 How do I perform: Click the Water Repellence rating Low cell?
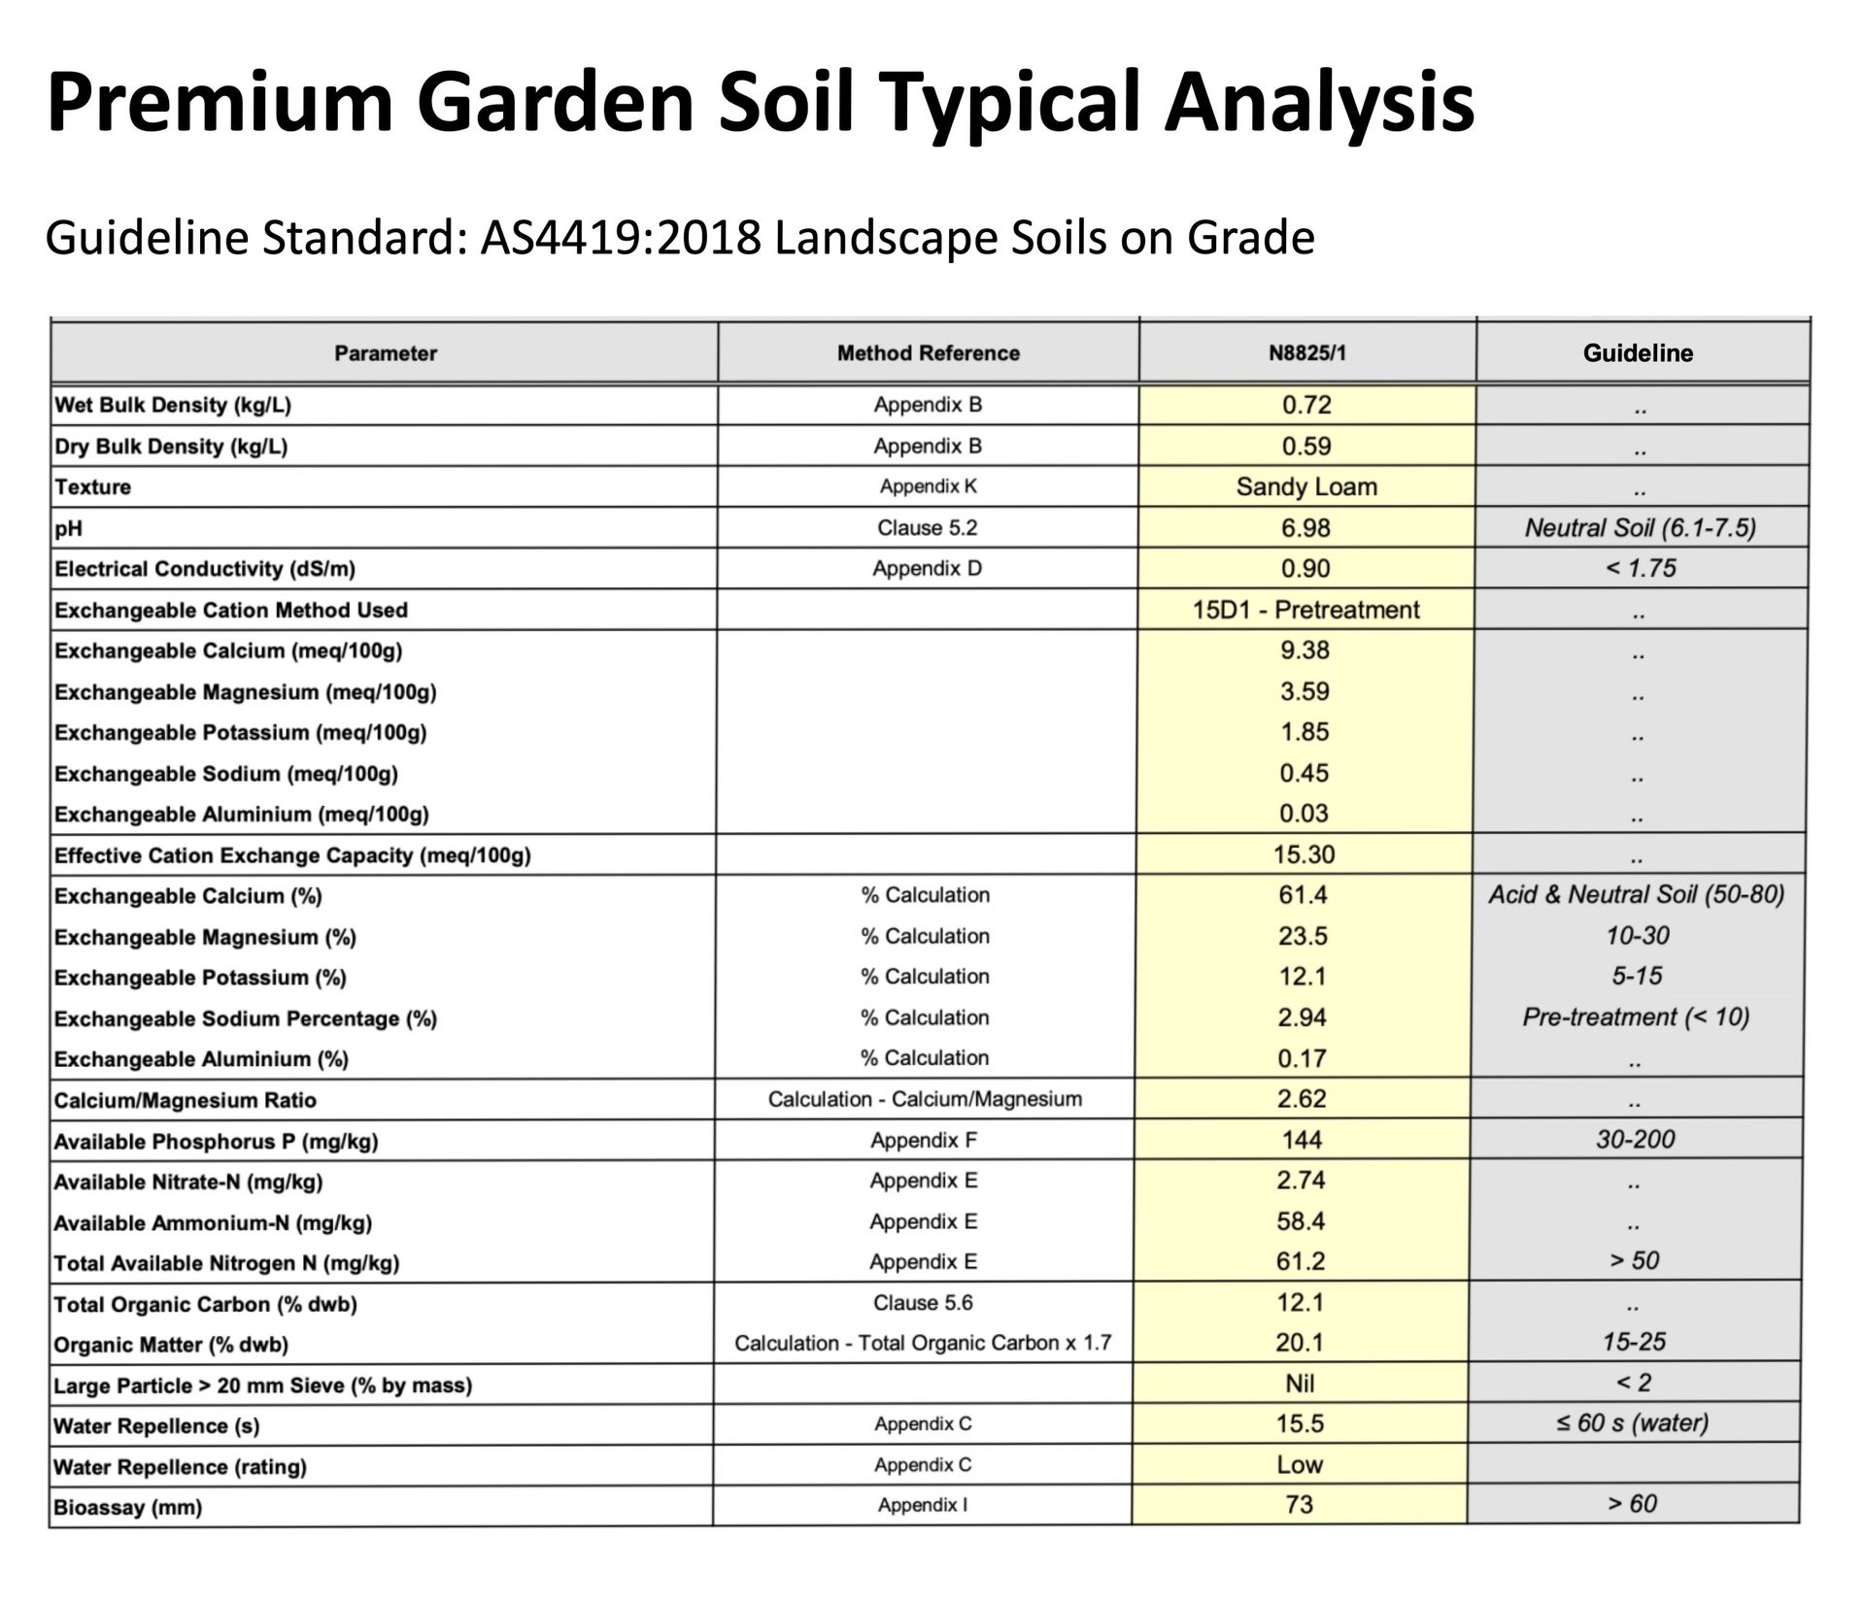click(x=1302, y=1464)
